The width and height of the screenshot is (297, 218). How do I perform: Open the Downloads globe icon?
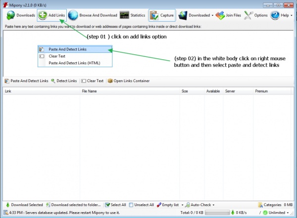click(x=10, y=15)
